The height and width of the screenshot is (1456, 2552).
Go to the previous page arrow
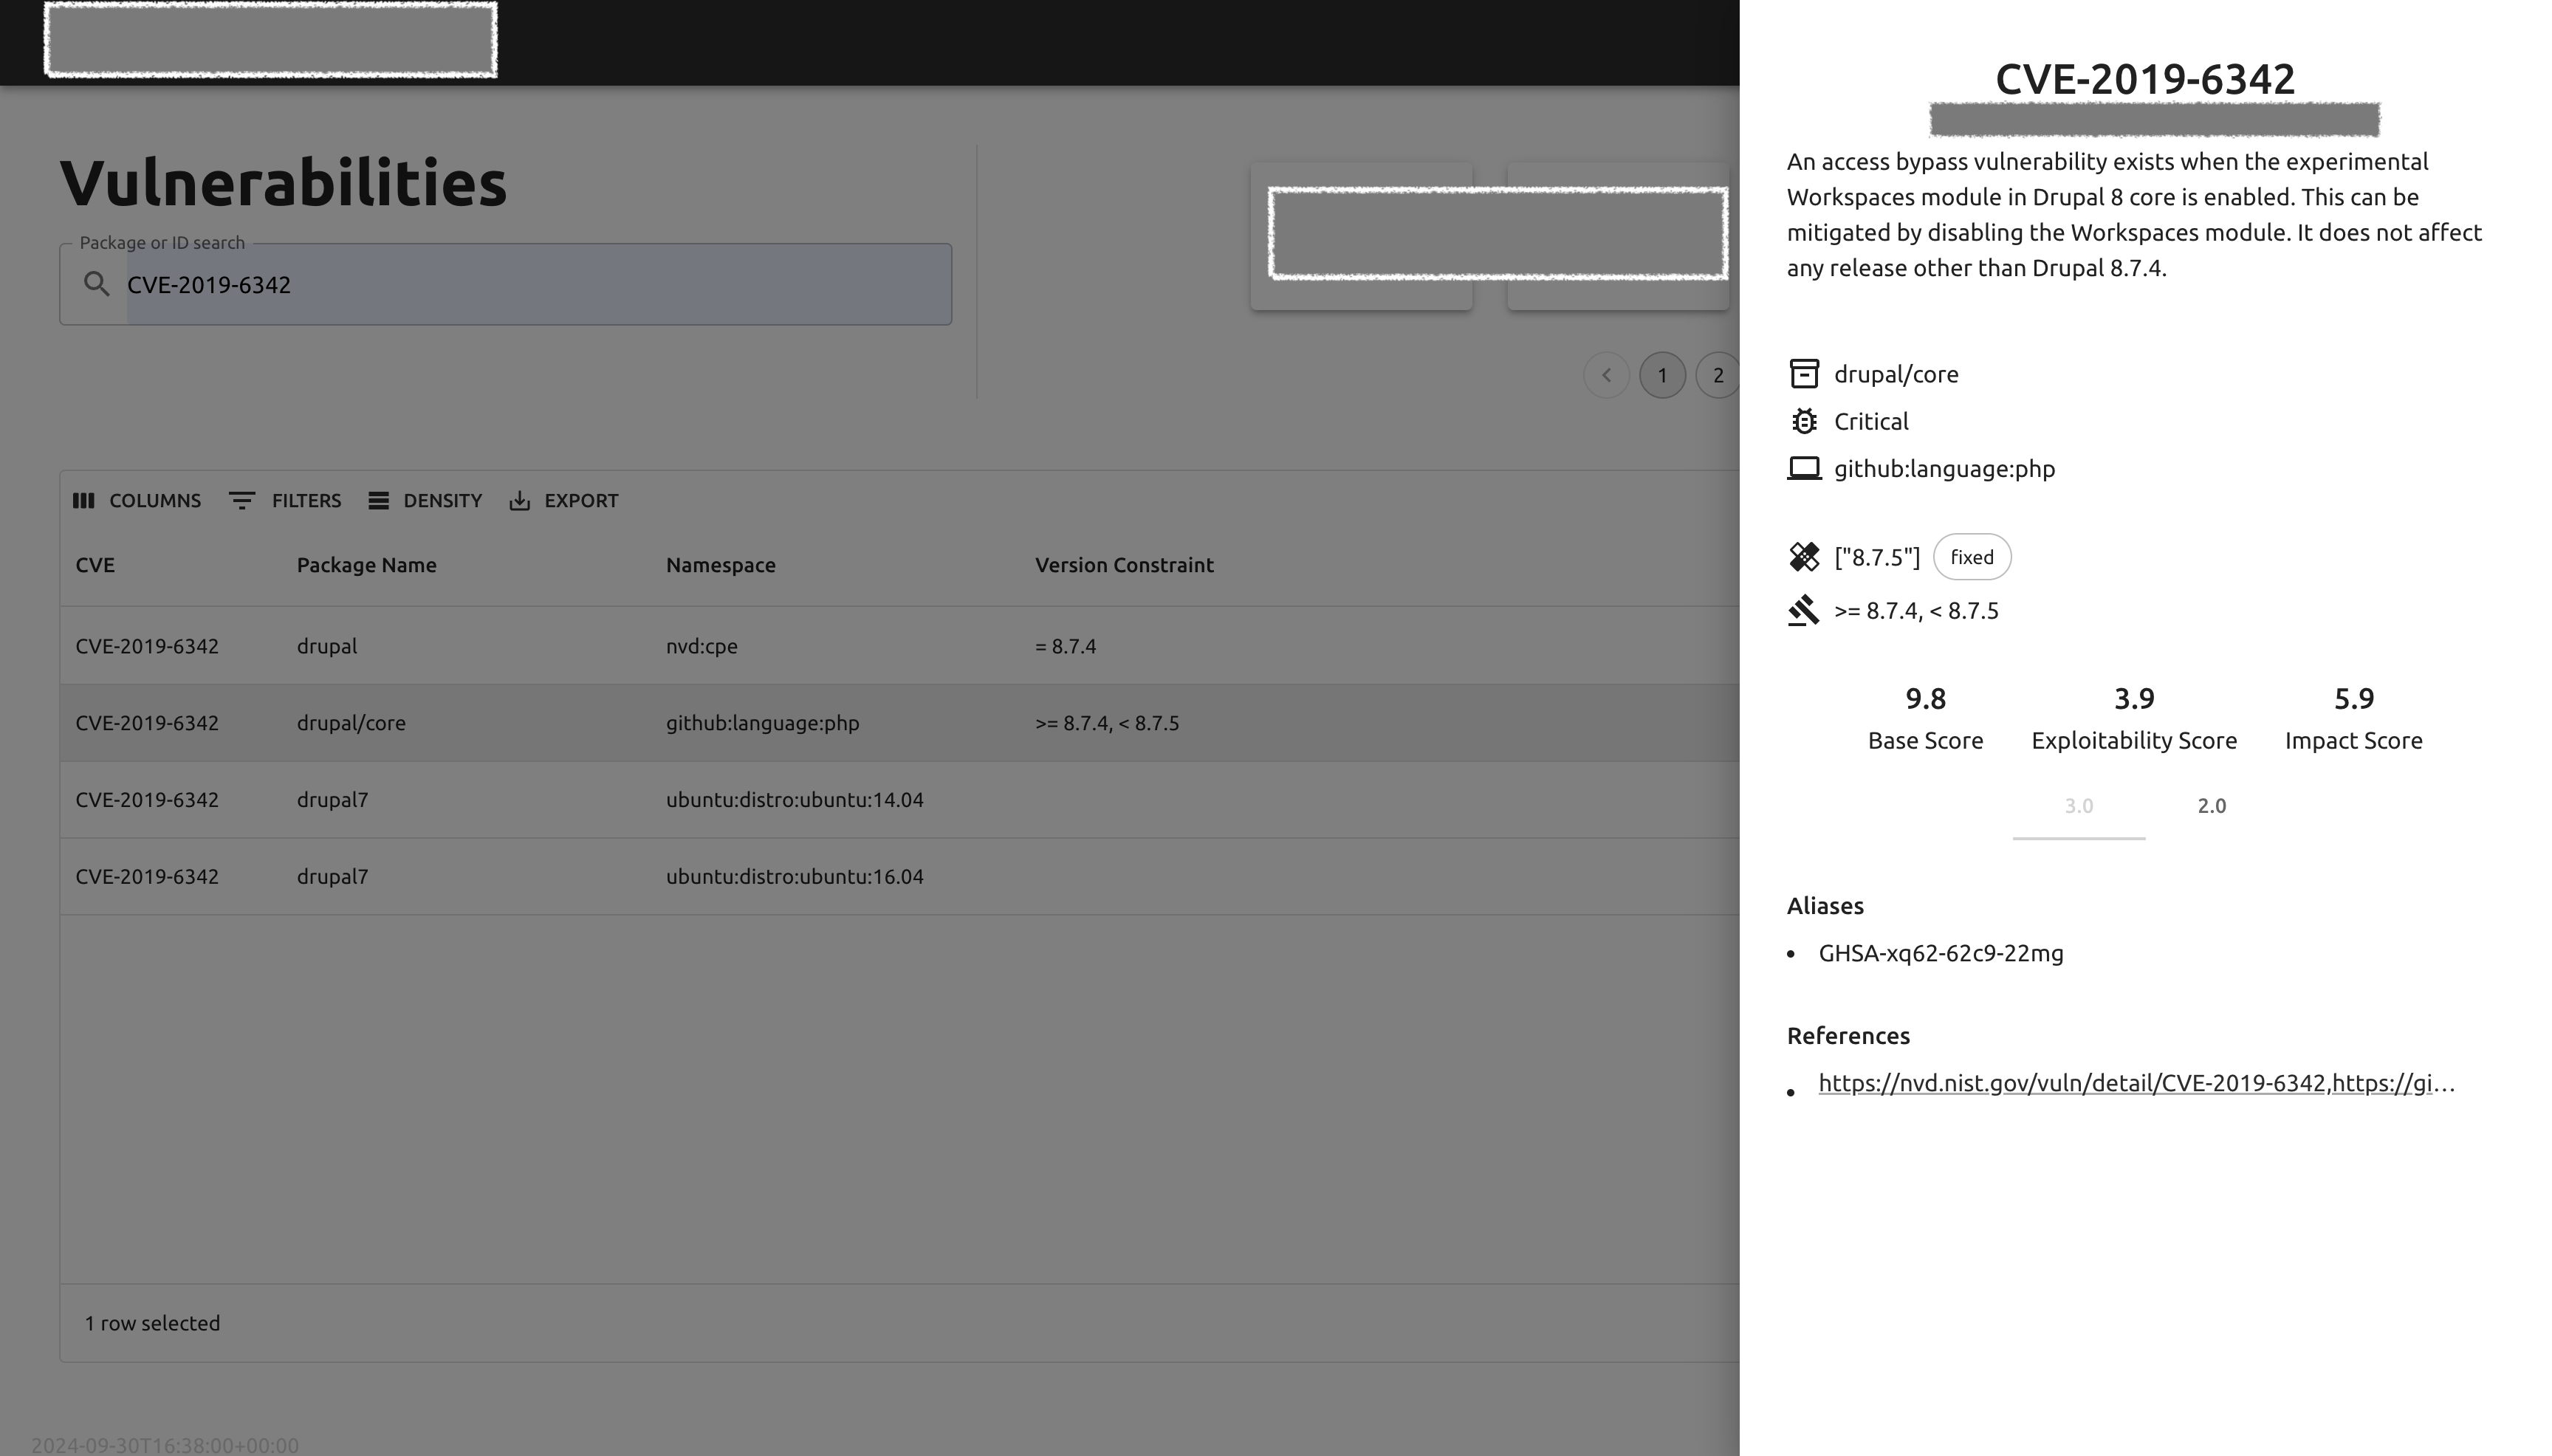1606,375
